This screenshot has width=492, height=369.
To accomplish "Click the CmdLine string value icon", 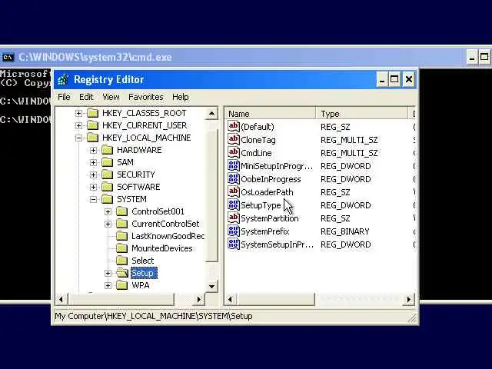I will click(x=234, y=153).
